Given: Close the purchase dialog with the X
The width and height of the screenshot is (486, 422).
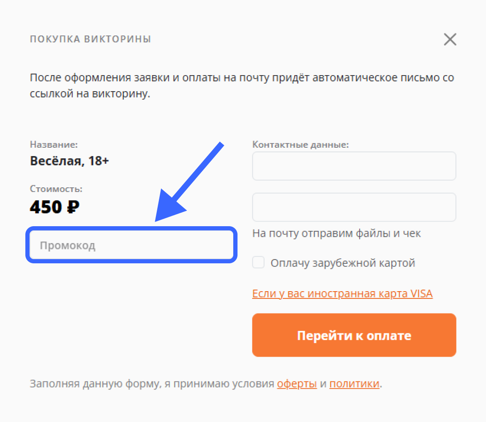Looking at the screenshot, I should click(450, 39).
